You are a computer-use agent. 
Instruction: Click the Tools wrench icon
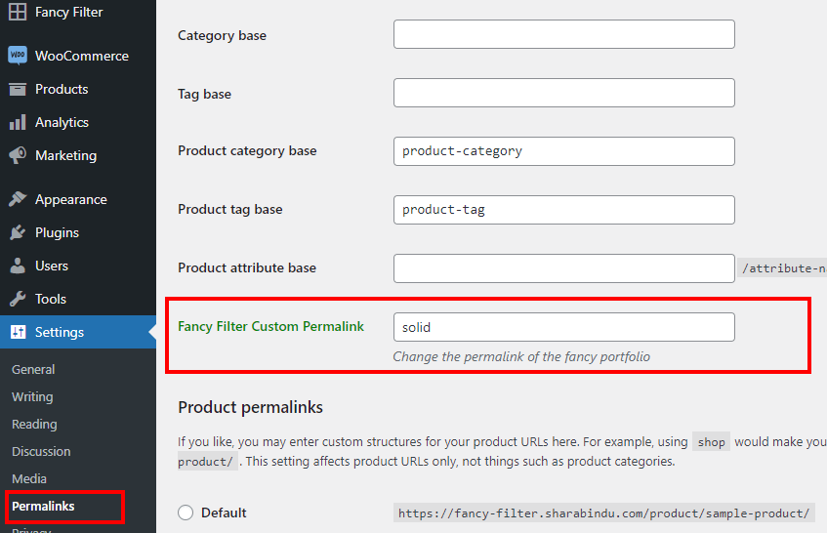(x=18, y=299)
